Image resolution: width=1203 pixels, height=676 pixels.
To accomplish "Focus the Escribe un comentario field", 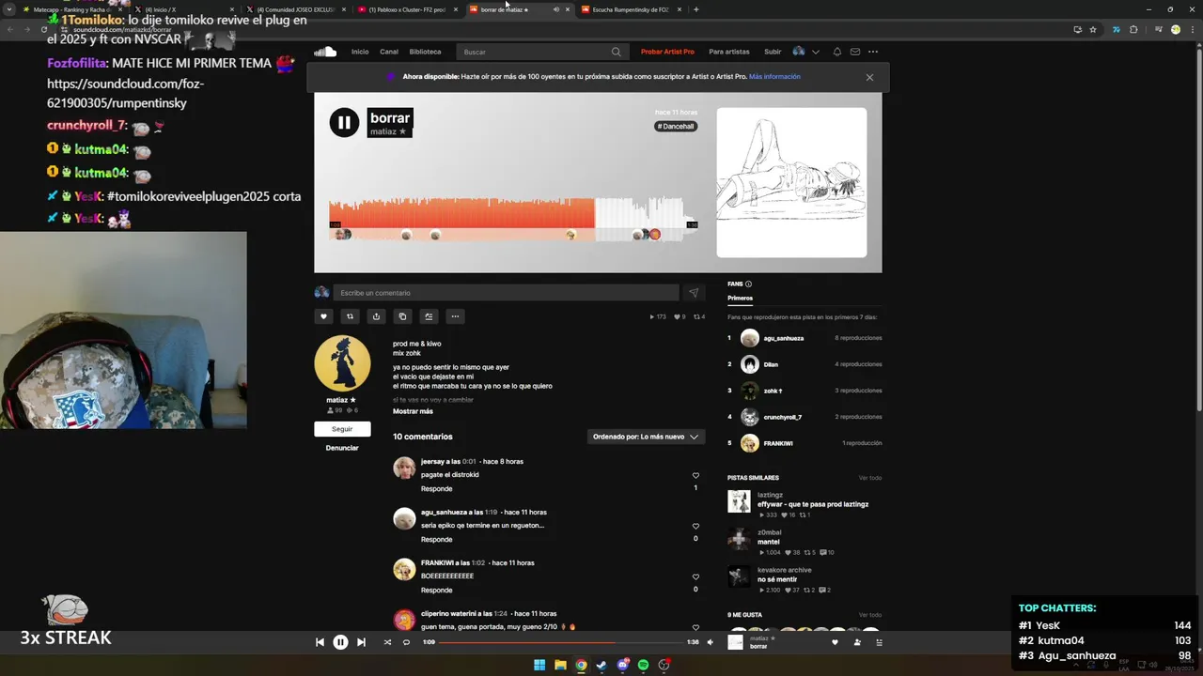I will click(506, 293).
